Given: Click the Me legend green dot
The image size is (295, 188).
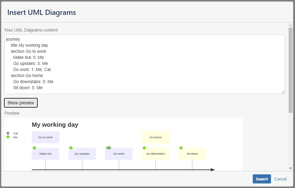Looking at the screenshot, I should 8,137.
